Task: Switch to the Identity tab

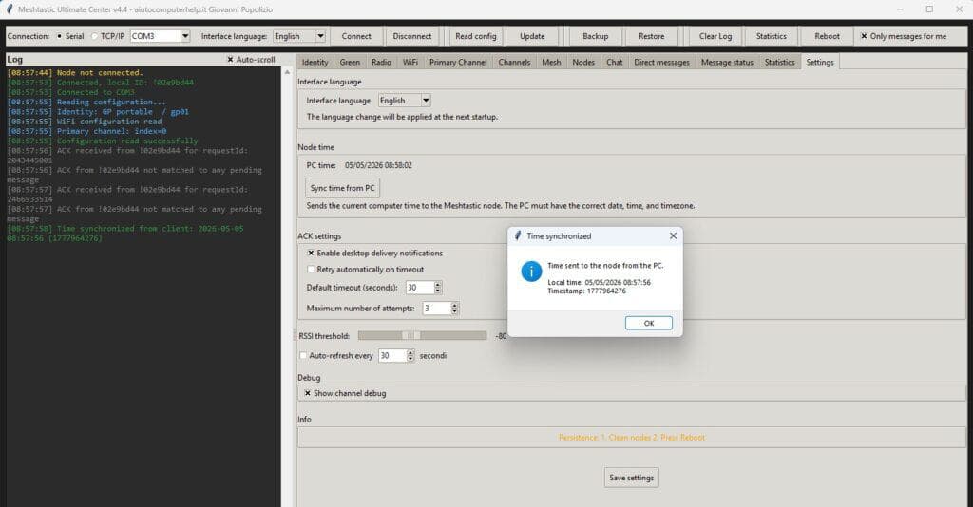Action: [x=315, y=62]
